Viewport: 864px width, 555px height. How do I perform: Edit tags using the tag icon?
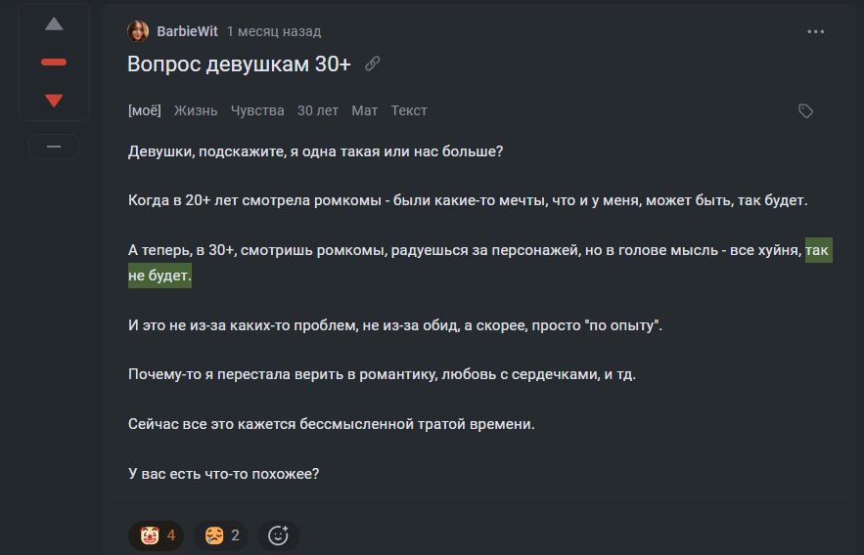tap(805, 111)
